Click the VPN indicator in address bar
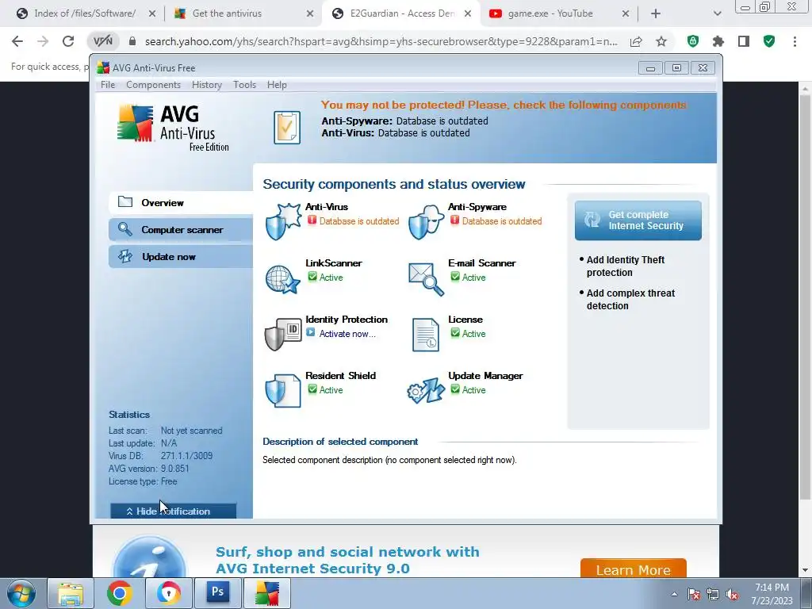Viewport: 812px width, 609px height. click(x=103, y=41)
